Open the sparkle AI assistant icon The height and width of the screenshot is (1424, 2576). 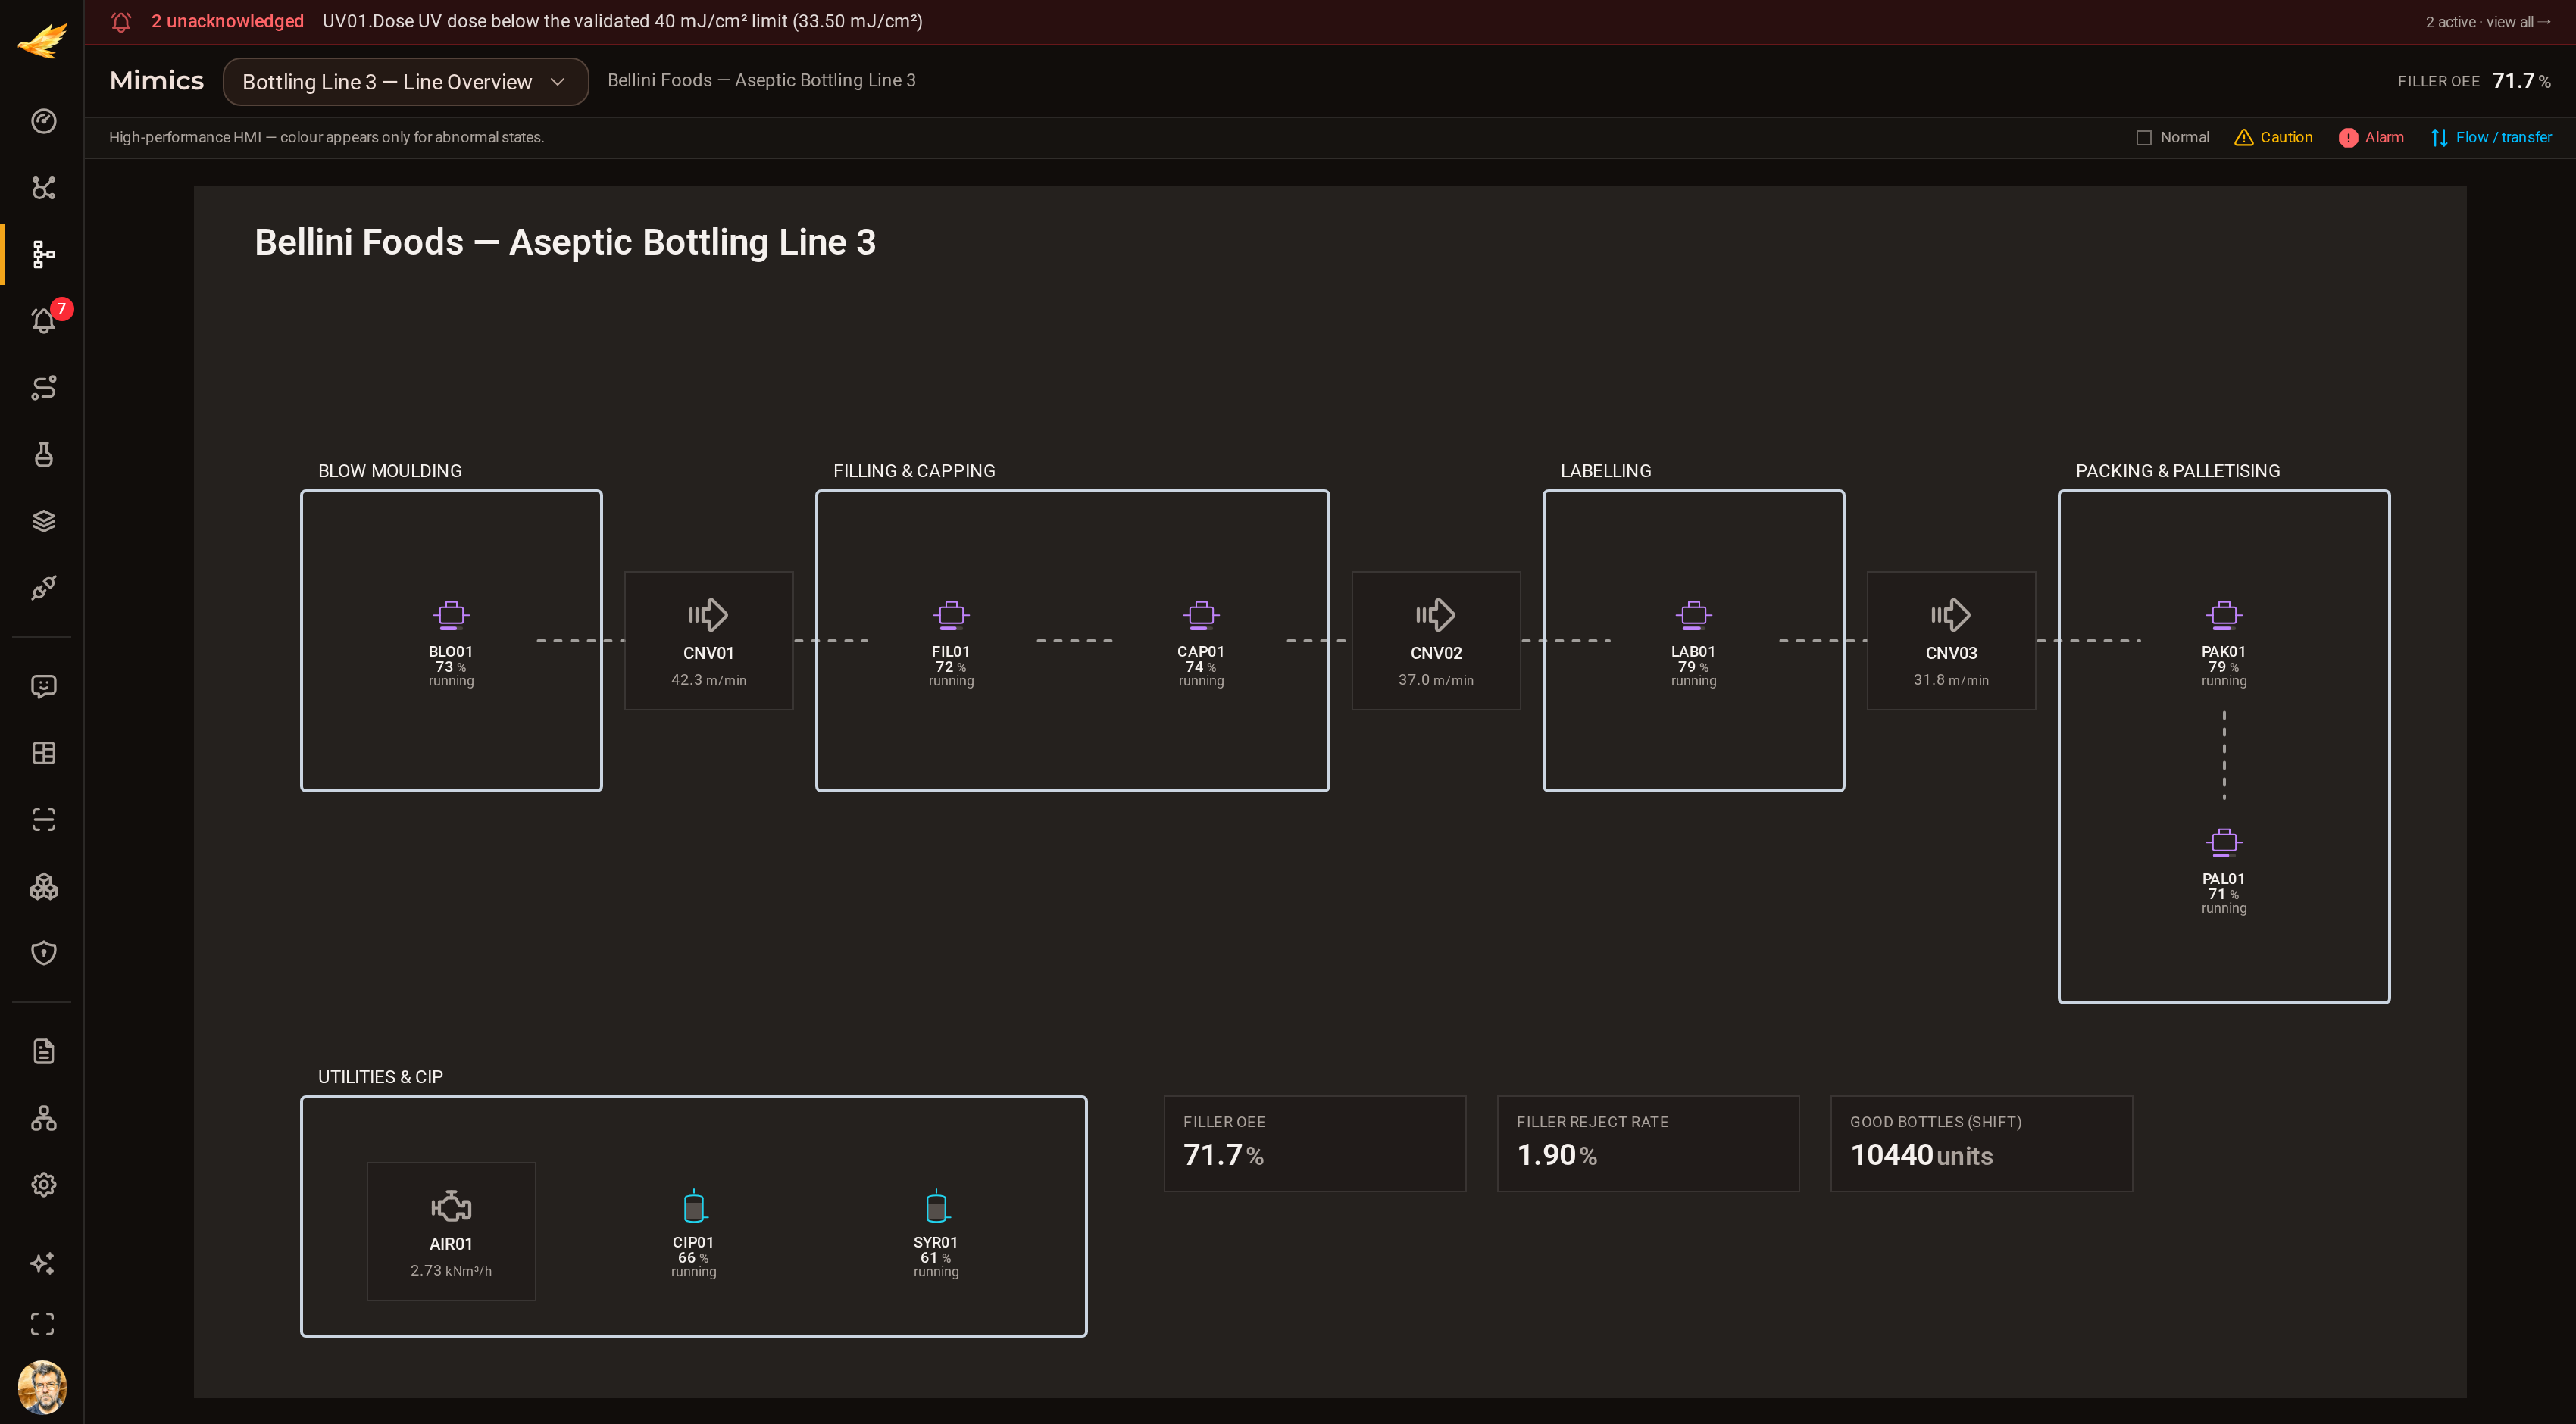click(x=43, y=1263)
